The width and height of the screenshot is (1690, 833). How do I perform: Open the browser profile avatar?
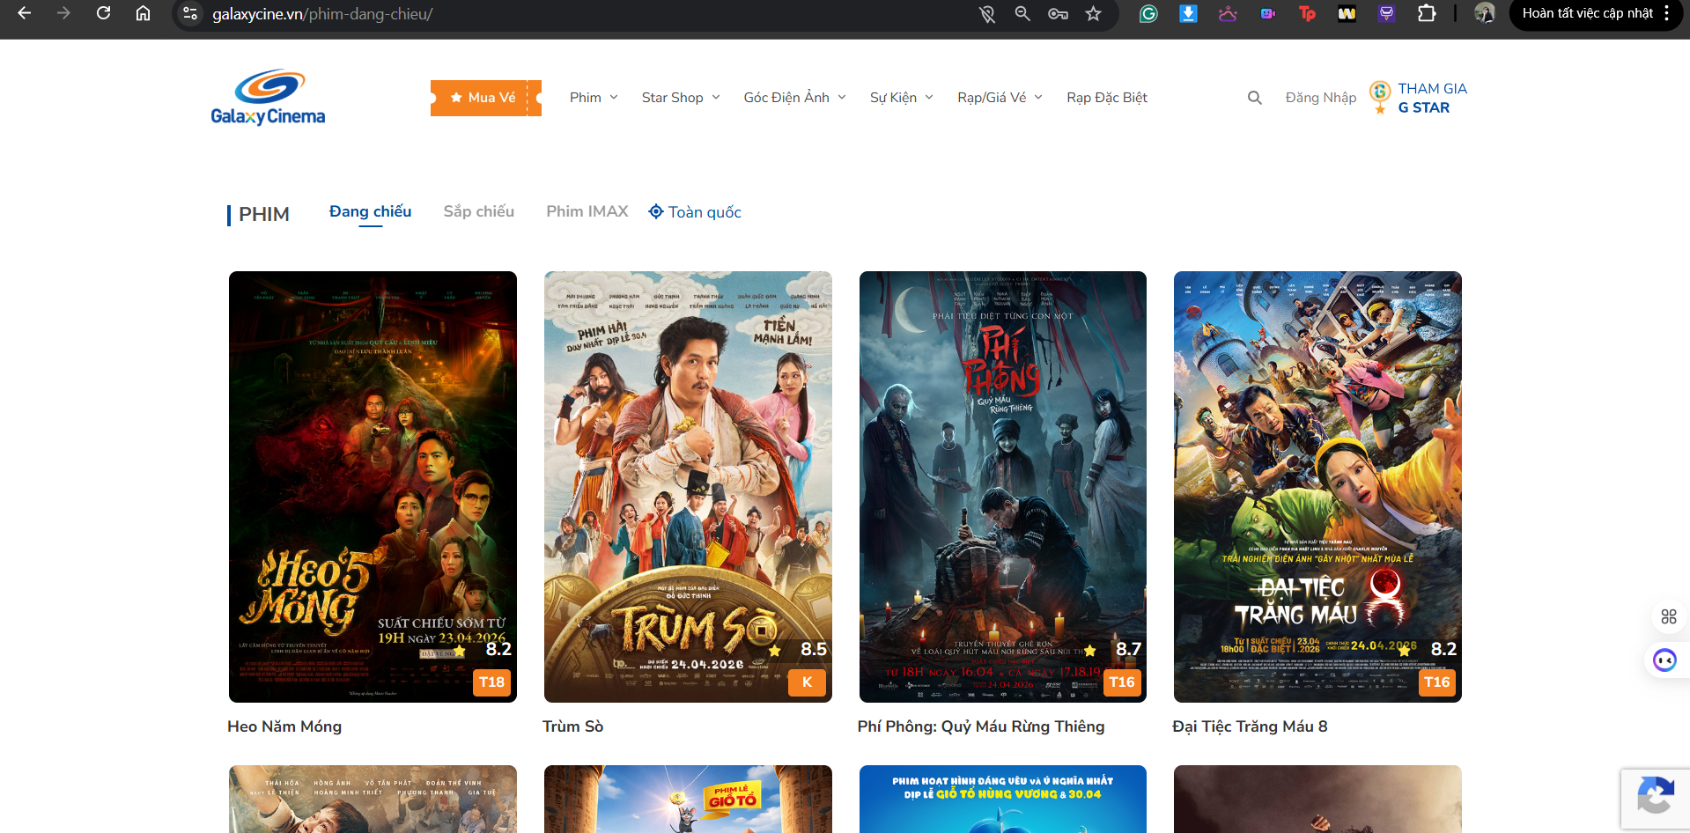(x=1485, y=13)
